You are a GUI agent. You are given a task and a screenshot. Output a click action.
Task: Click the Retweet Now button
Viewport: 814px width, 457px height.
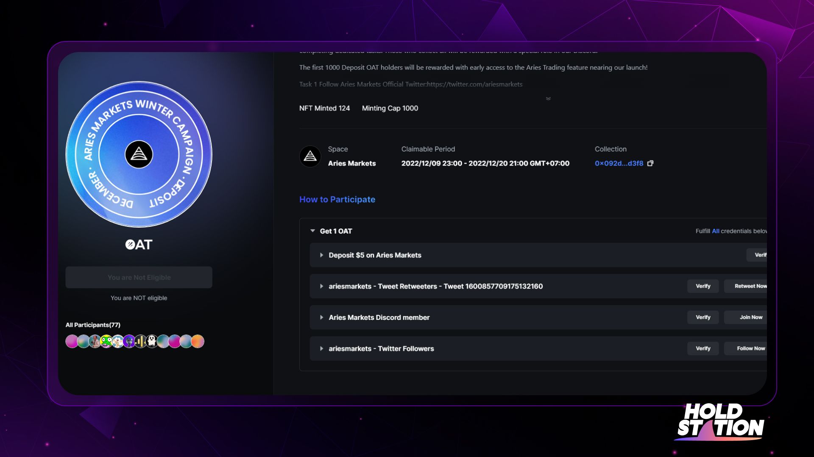click(746, 286)
